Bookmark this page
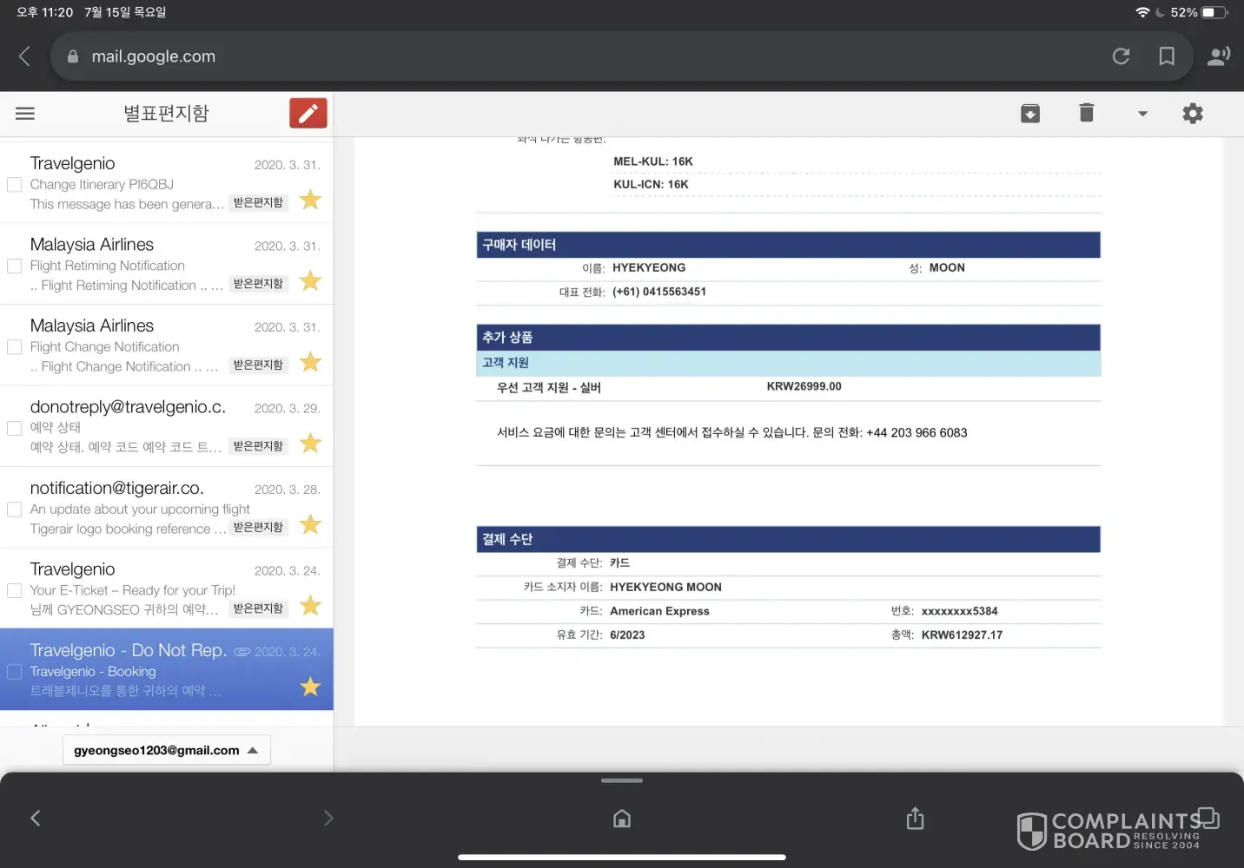This screenshot has width=1244, height=868. pos(1167,56)
